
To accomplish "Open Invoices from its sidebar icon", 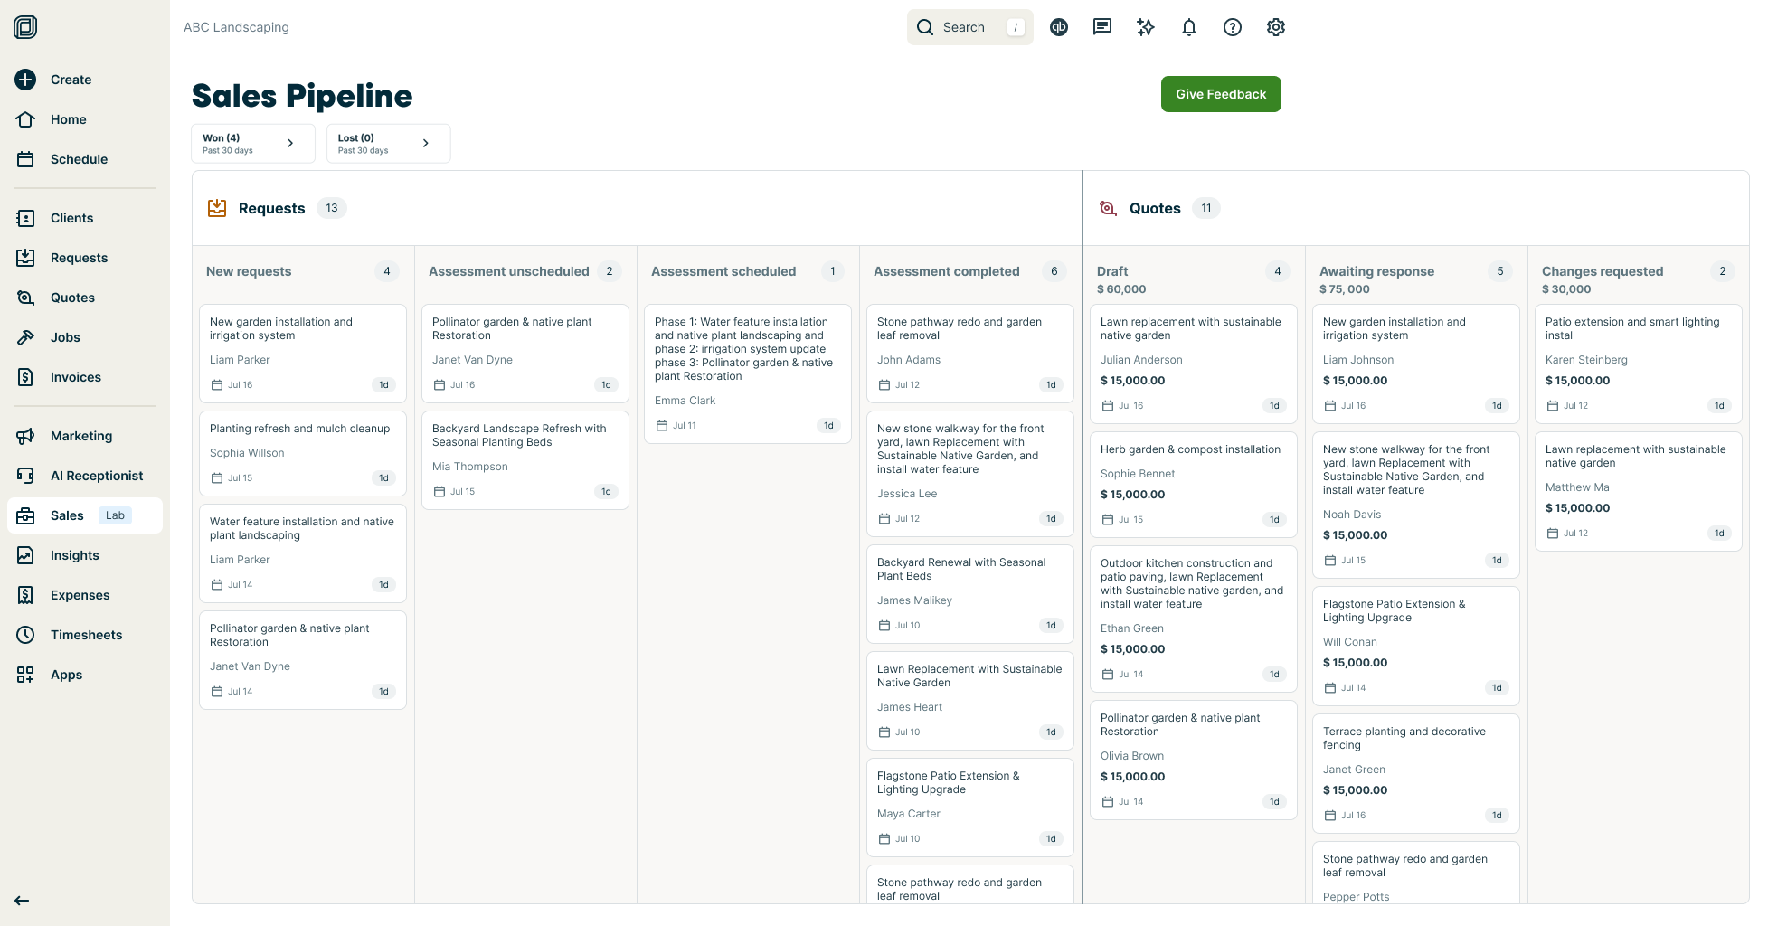I will (26, 377).
